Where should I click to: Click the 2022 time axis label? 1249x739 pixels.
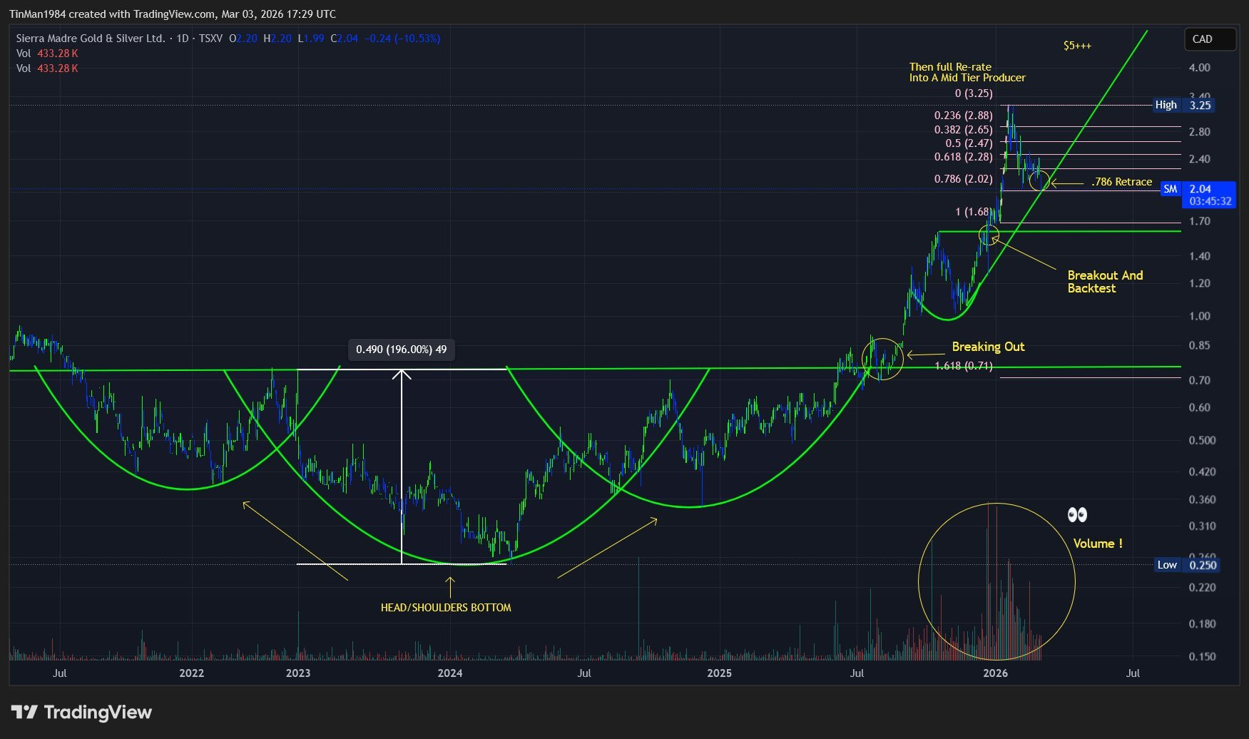pyautogui.click(x=191, y=673)
